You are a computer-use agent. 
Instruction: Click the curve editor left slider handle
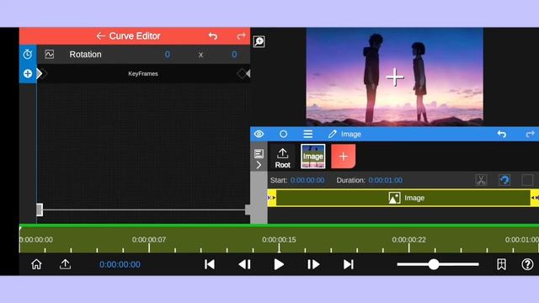point(40,210)
